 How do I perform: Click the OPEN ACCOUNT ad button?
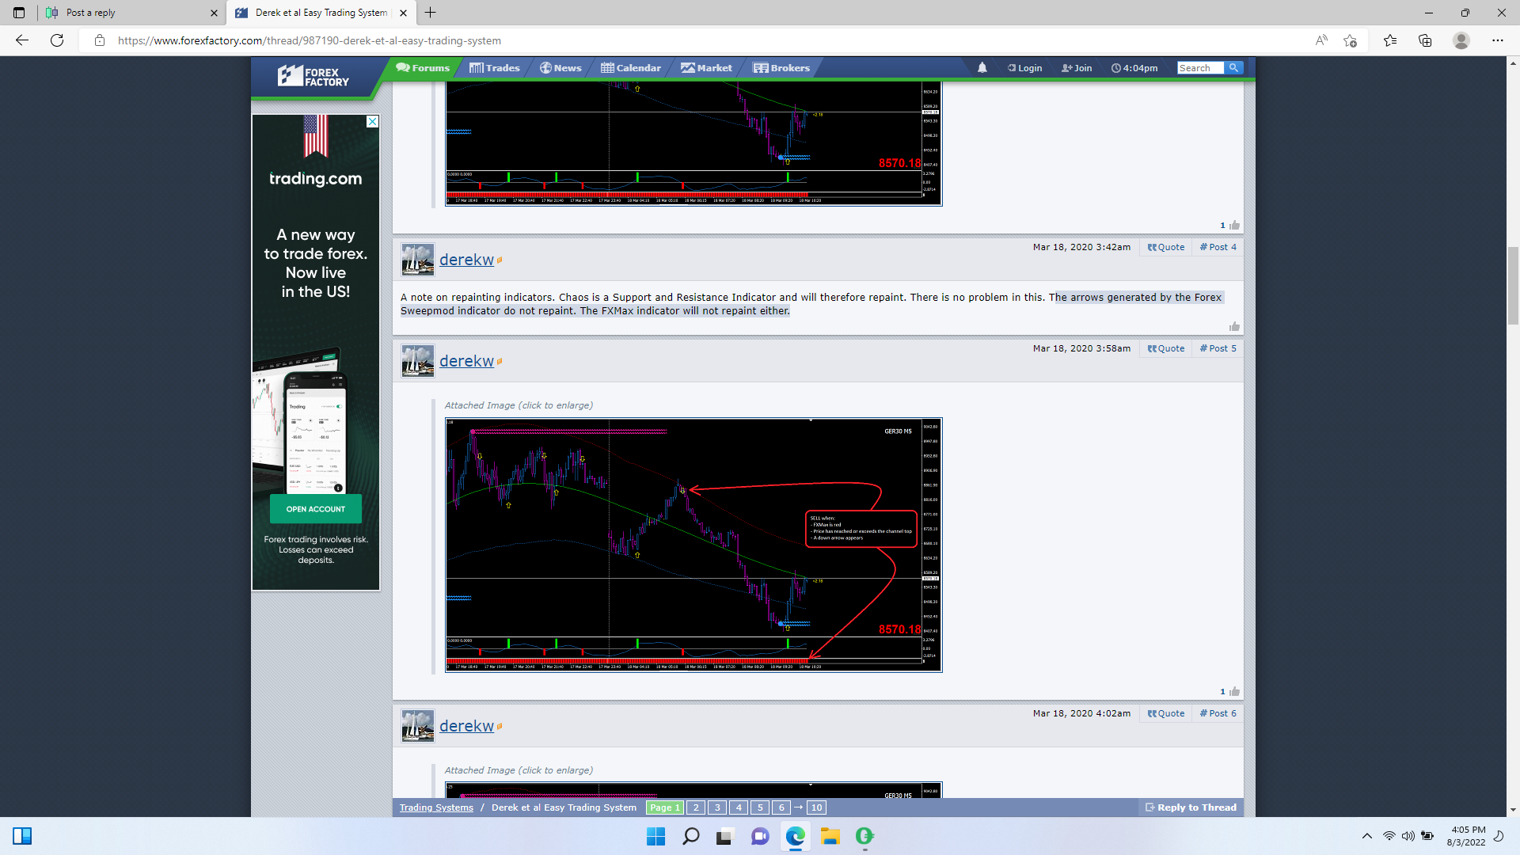[315, 509]
